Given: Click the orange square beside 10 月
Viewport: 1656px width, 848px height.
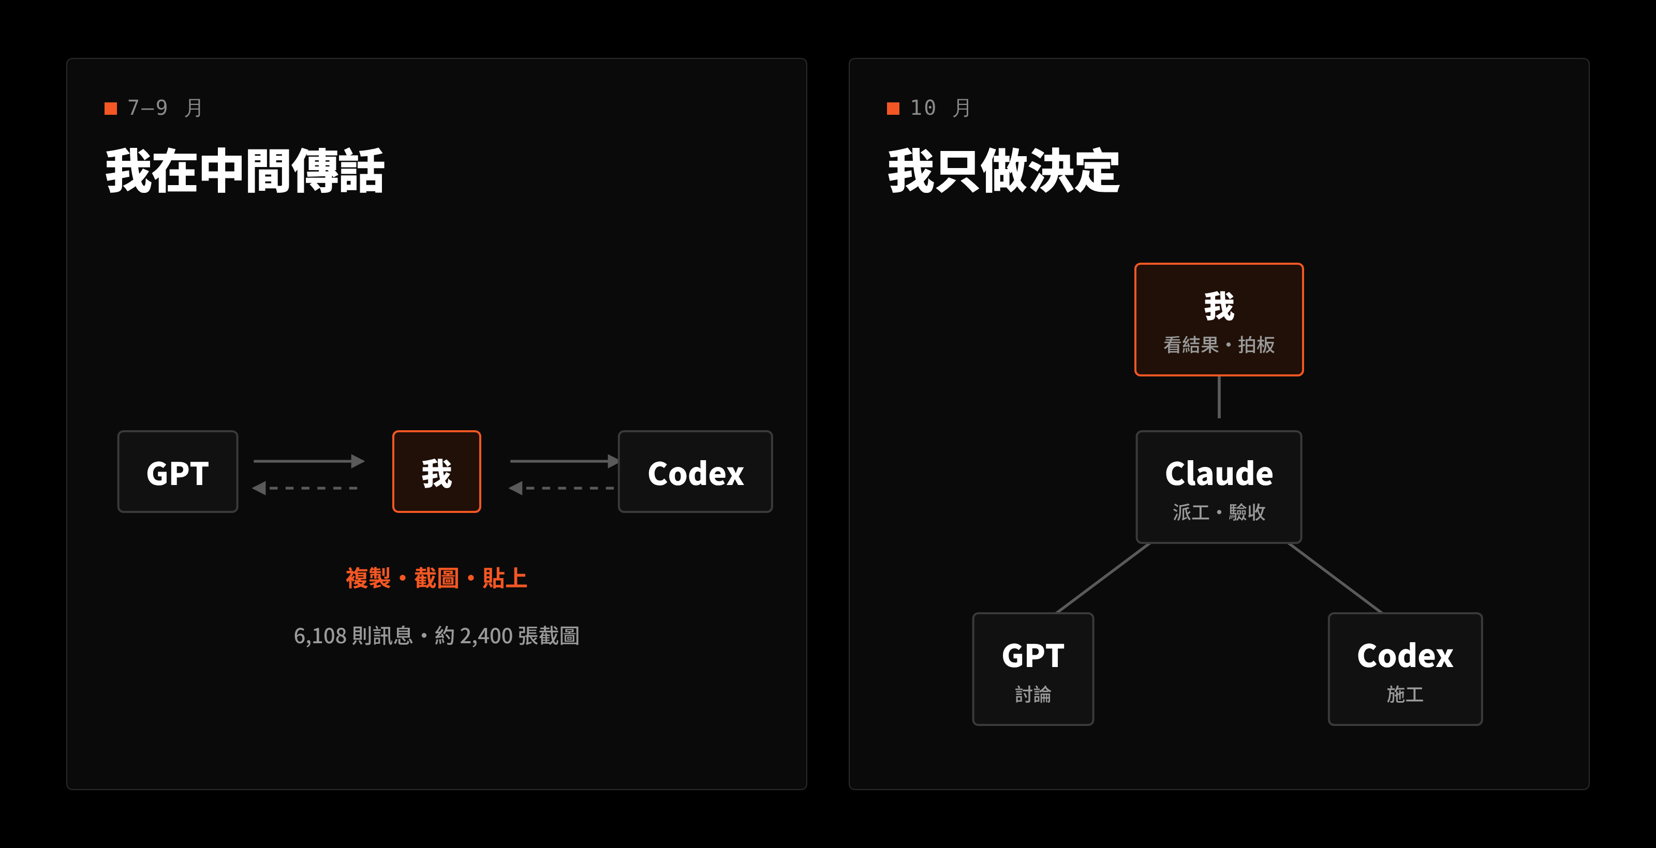Looking at the screenshot, I should click(x=893, y=109).
